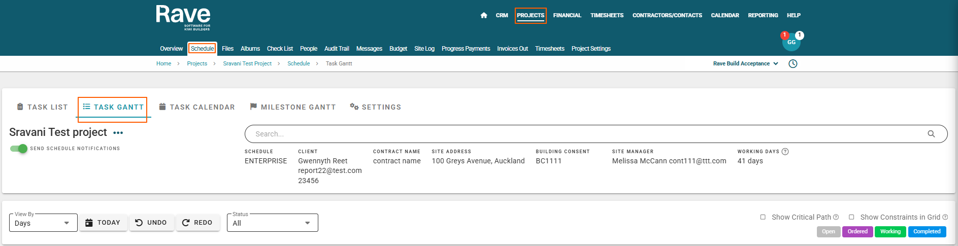This screenshot has height=246, width=958.
Task: Open Check List section
Action: pos(280,49)
